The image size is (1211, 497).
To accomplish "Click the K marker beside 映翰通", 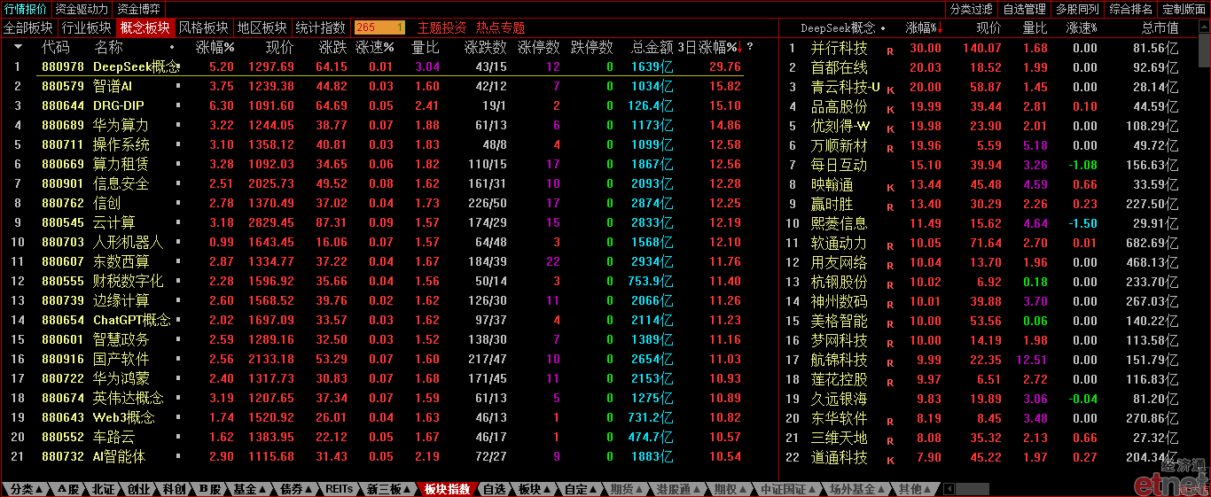I will click(890, 188).
